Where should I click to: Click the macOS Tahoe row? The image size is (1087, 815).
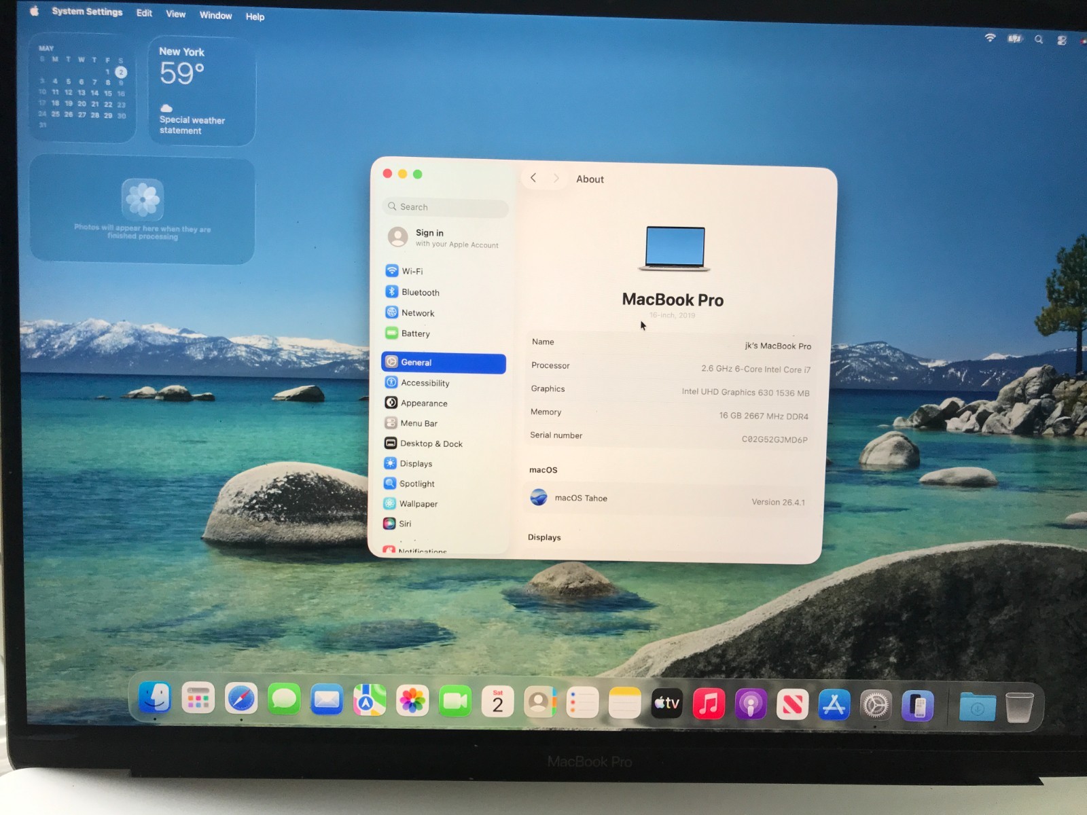(666, 500)
